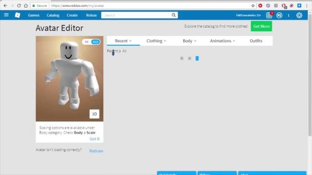Open the Outfits tab
Screen dimensions: 312x175
tap(256, 41)
